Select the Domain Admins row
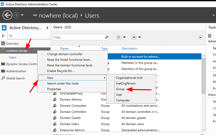 [71, 100]
